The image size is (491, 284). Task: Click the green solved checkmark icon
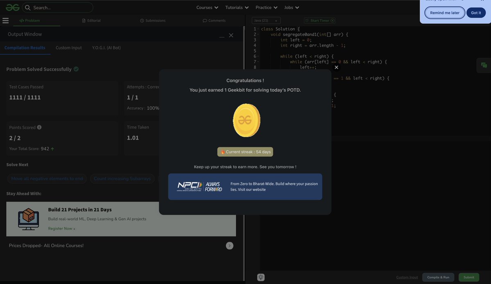(x=76, y=69)
